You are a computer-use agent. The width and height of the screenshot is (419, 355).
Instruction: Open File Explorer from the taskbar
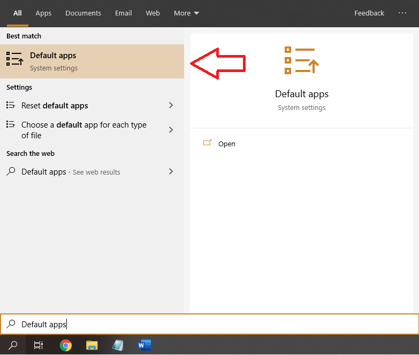click(92, 345)
